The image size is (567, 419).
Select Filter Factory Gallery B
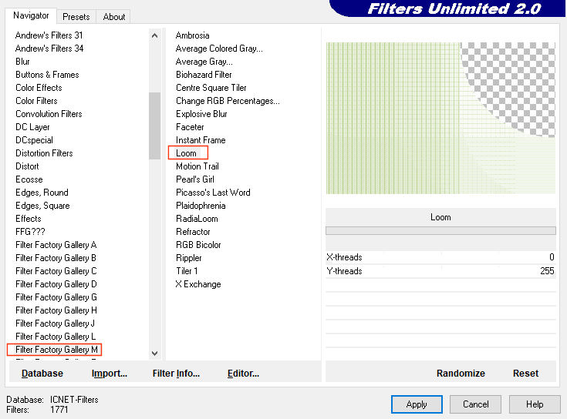pos(56,258)
